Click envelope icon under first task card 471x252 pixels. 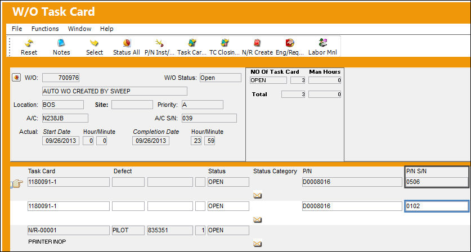(x=257, y=196)
